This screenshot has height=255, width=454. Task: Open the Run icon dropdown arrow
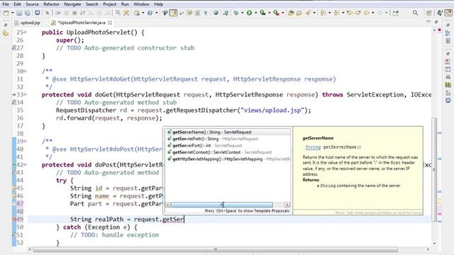(255, 13)
